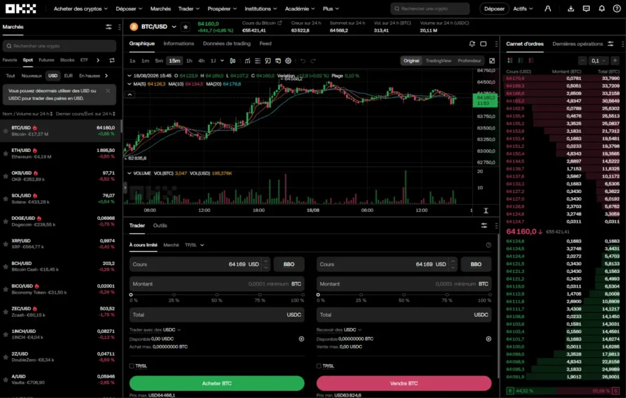Add BTC/USD to favorites with star

(185, 27)
